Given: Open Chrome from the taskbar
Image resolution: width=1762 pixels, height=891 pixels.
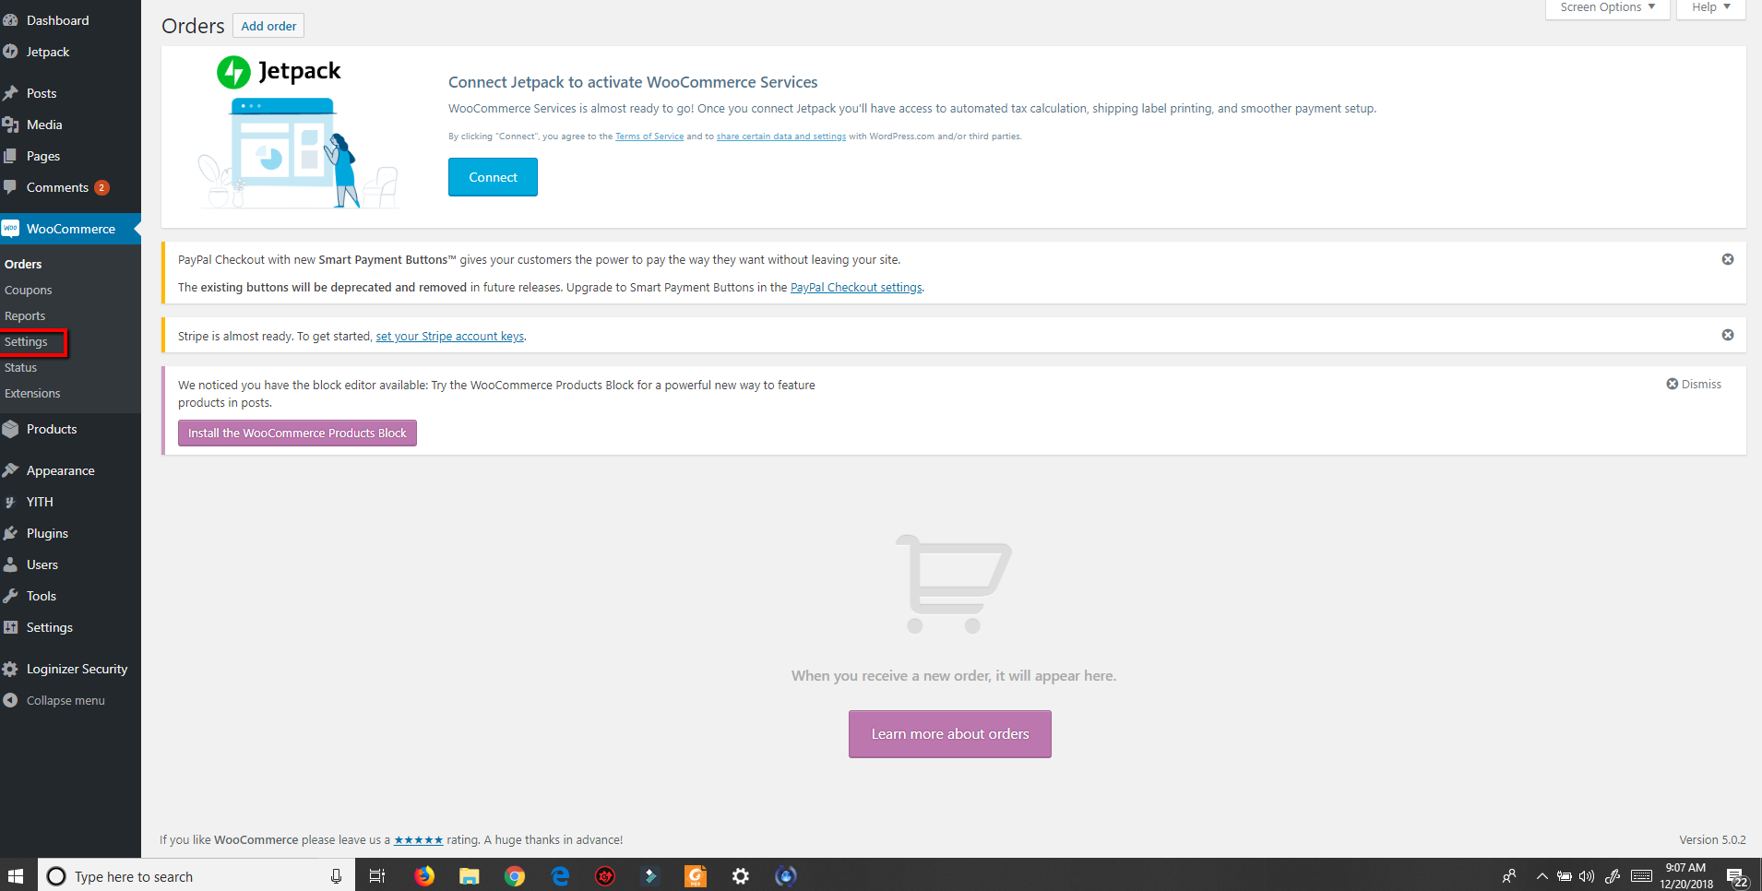Looking at the screenshot, I should click(515, 875).
